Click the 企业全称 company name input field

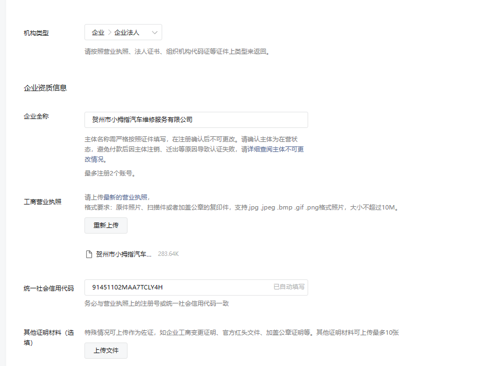tap(196, 120)
